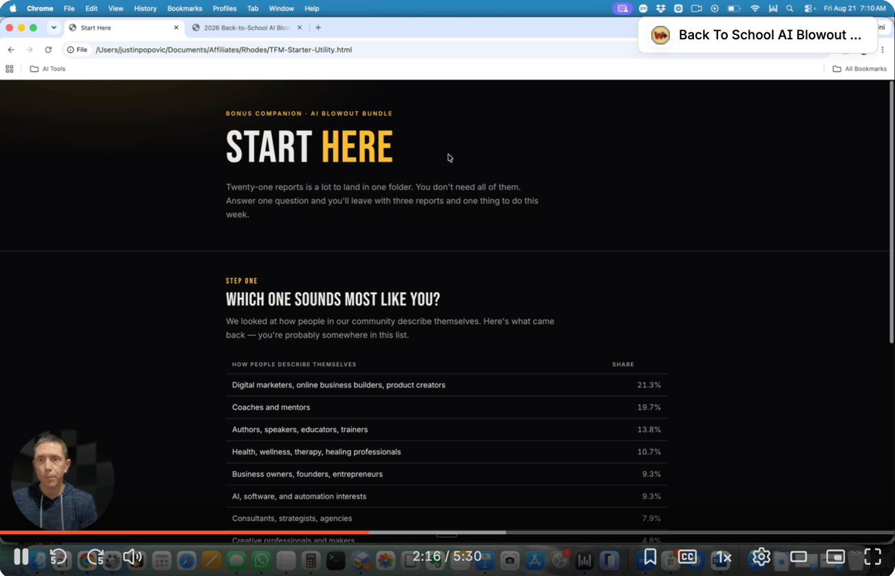Go back to the previous page
The width and height of the screenshot is (895, 576).
(11, 50)
